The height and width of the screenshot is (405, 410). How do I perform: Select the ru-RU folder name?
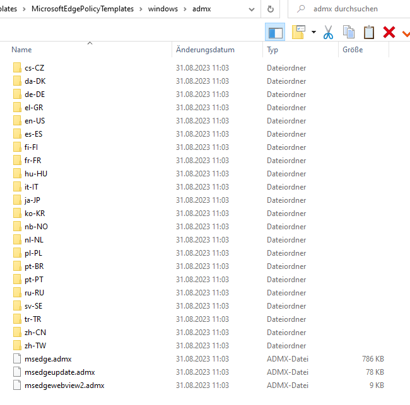pos(34,293)
